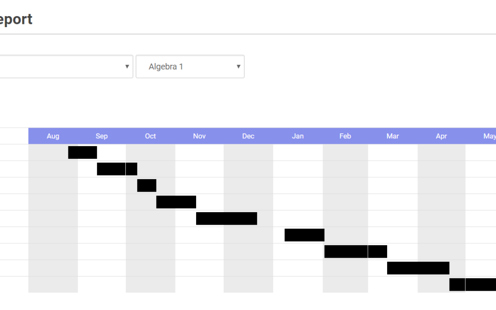Click the short October segment of second-row bar
Viewport: 496px width, 310px height.
click(132, 169)
